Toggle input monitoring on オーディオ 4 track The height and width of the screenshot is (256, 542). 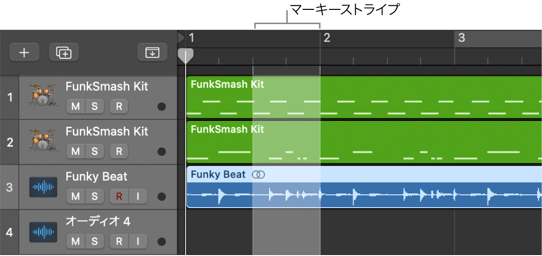point(138,241)
